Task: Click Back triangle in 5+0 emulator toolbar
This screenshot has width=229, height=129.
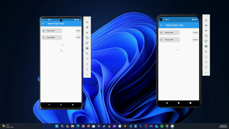Action: 87,59
